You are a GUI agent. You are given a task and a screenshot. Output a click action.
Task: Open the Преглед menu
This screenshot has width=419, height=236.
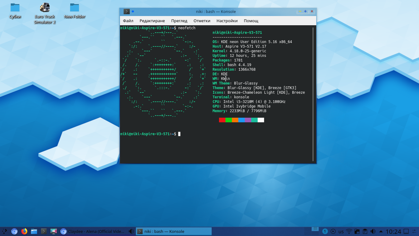[179, 21]
